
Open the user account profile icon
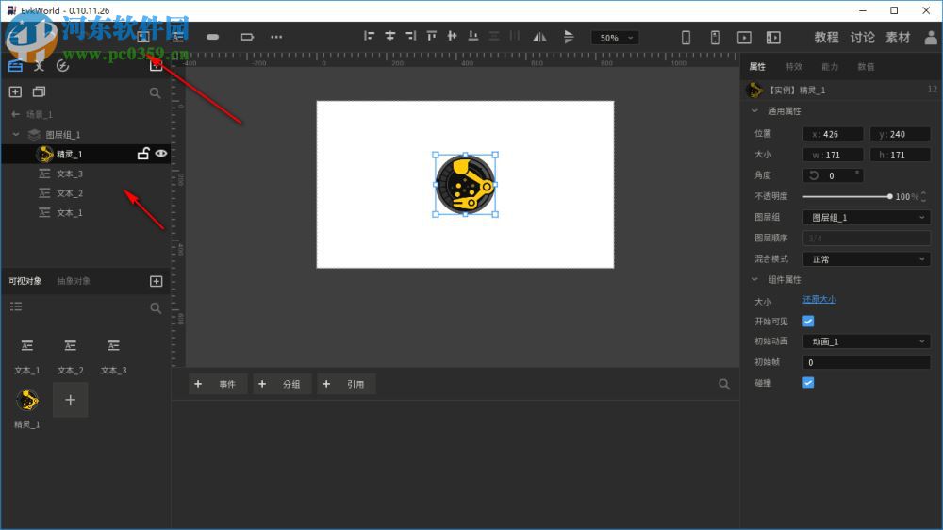(x=931, y=38)
